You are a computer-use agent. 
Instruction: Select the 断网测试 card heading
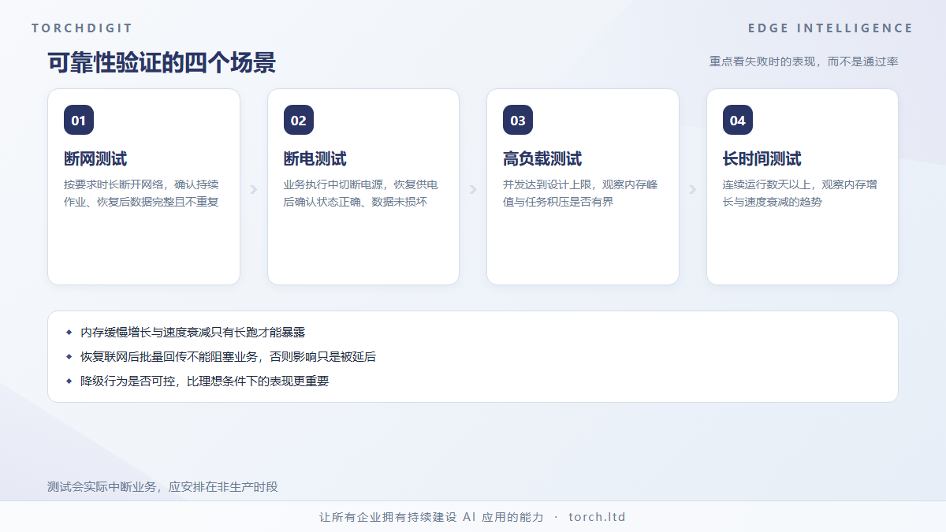[x=95, y=159]
